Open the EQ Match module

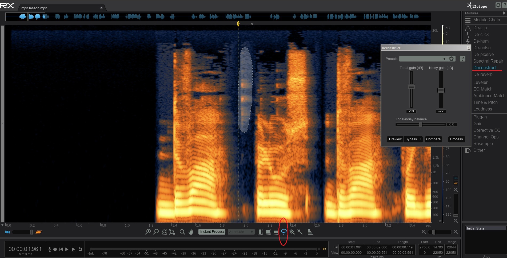(483, 89)
